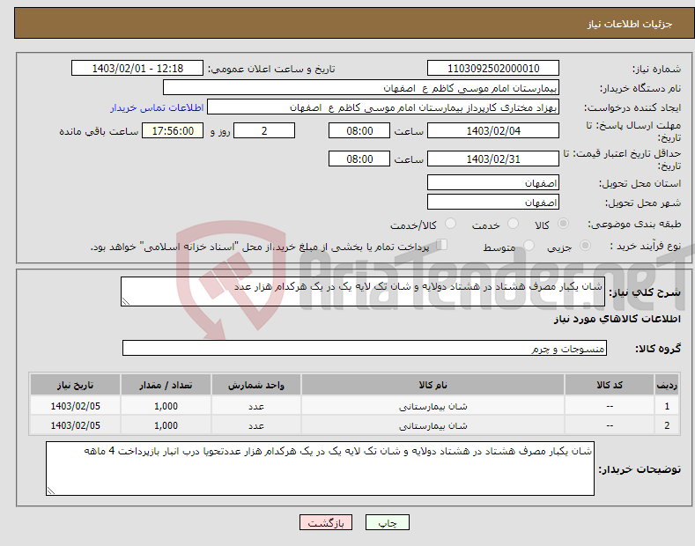Click the بازگشت back button
Image resolution: width=695 pixels, height=546 pixels.
pyautogui.click(x=326, y=522)
